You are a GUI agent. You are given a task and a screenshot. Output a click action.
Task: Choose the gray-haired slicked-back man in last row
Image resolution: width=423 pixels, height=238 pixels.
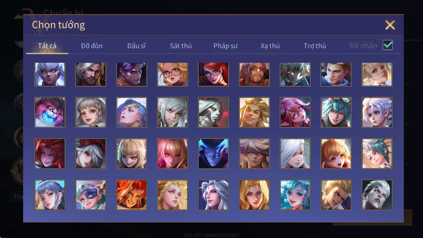pos(377,195)
